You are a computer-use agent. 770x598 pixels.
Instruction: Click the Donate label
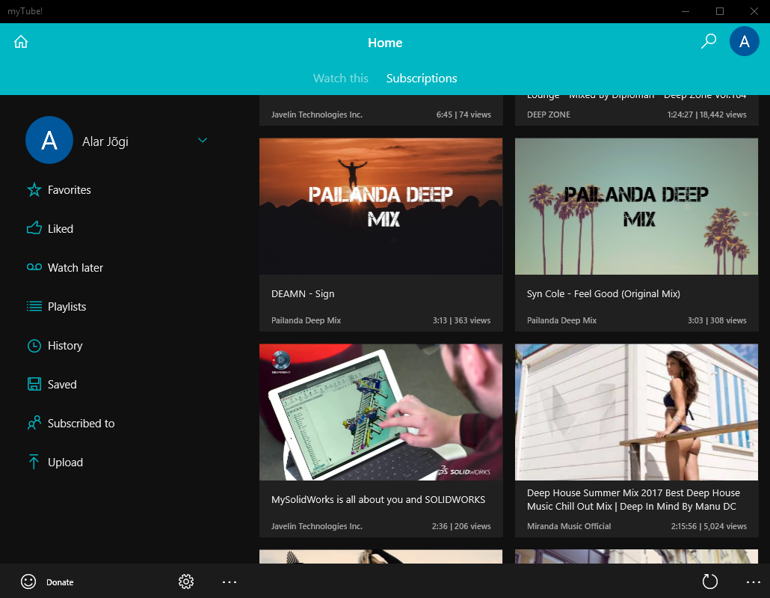coord(60,582)
